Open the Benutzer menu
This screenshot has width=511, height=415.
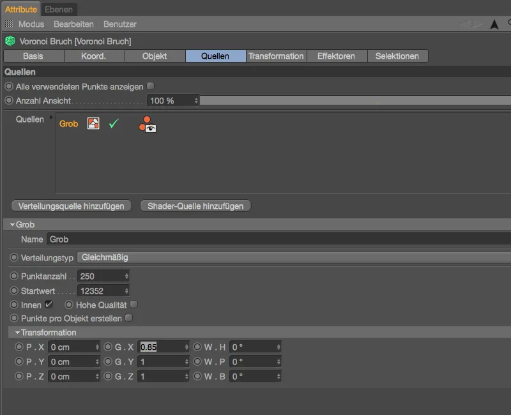point(120,24)
